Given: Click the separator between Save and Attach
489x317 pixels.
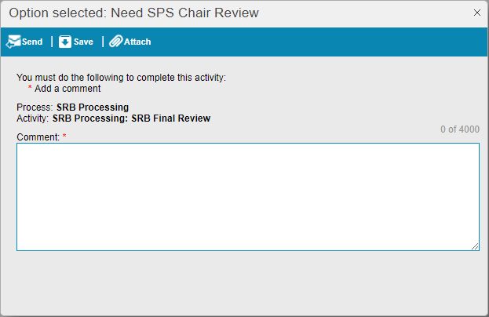Looking at the screenshot, I should 103,42.
